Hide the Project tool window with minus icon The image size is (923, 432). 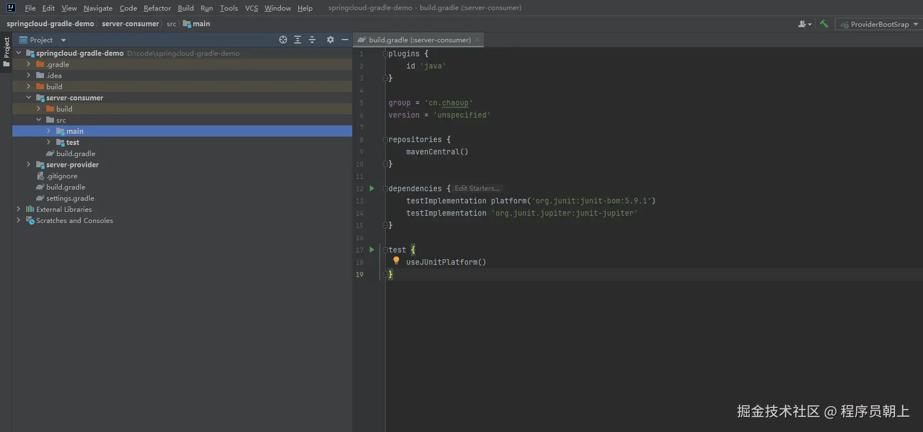tap(345, 40)
